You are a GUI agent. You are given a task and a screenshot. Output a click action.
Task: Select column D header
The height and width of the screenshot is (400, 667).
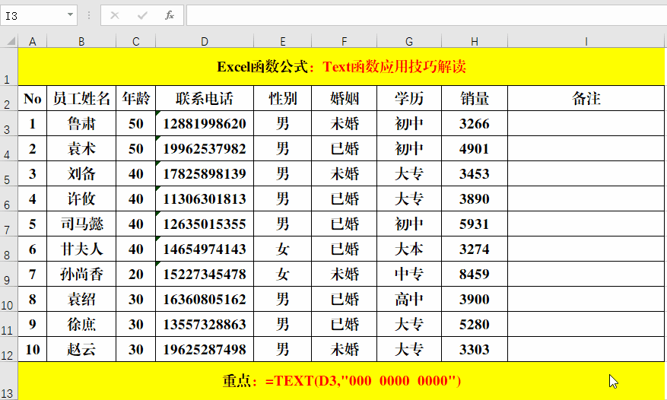pos(205,41)
